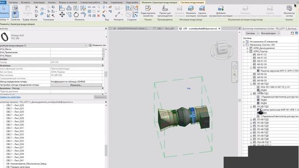Open the Совместная работа ribbon tab
Screen dimensions: 299x168
coord(90,2)
